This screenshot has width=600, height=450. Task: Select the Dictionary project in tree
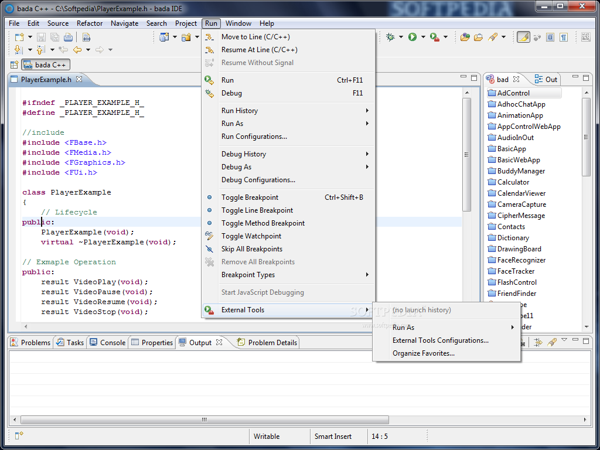click(513, 238)
